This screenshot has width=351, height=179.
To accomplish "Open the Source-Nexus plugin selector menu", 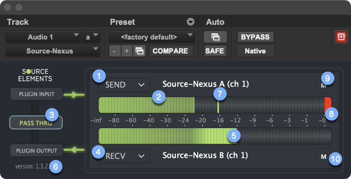I will 53,51.
